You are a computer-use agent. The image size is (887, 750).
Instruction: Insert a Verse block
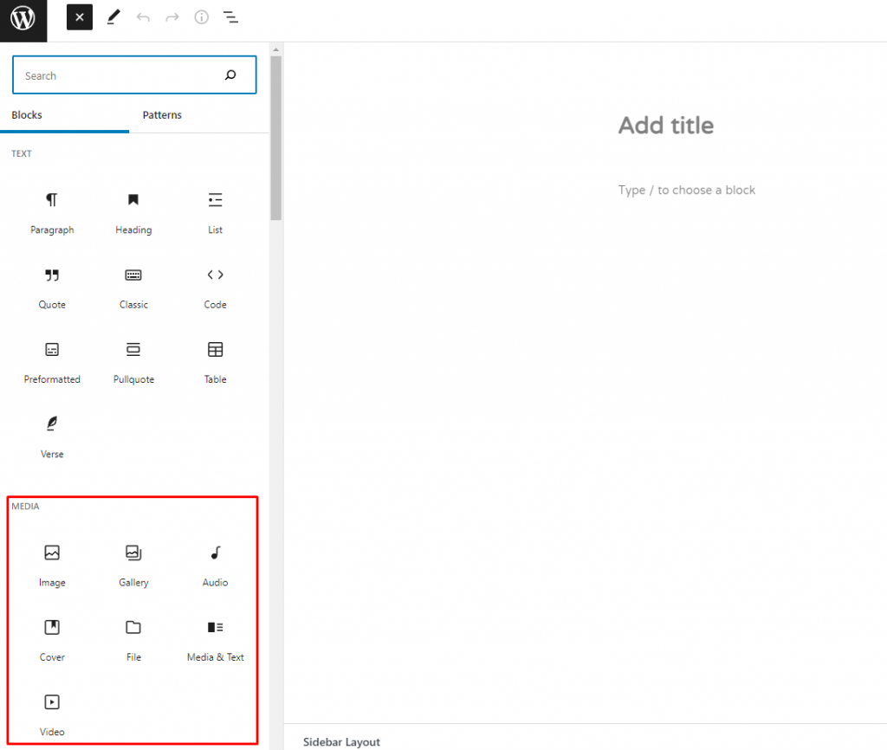pos(52,436)
